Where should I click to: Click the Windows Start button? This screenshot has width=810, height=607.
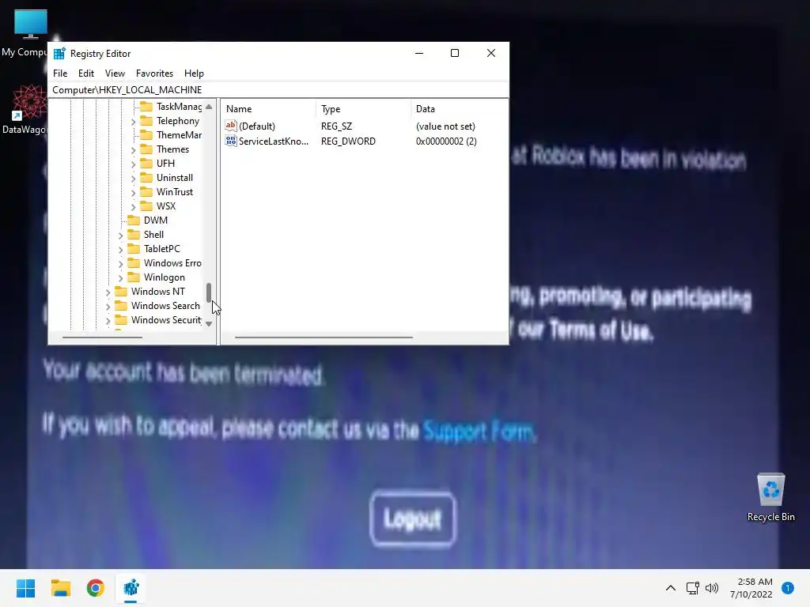pos(25,588)
